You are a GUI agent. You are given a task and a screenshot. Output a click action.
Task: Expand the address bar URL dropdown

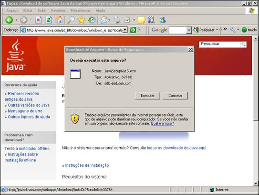point(125,30)
